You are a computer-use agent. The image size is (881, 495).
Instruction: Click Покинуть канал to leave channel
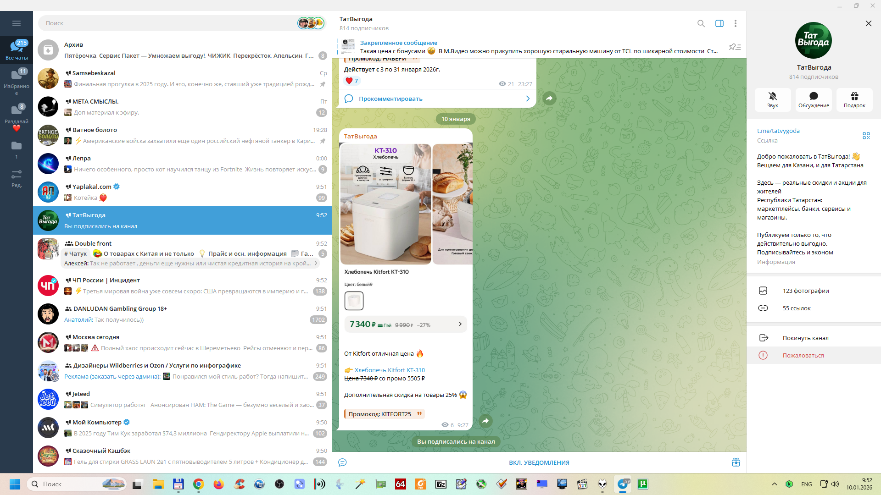click(x=805, y=338)
